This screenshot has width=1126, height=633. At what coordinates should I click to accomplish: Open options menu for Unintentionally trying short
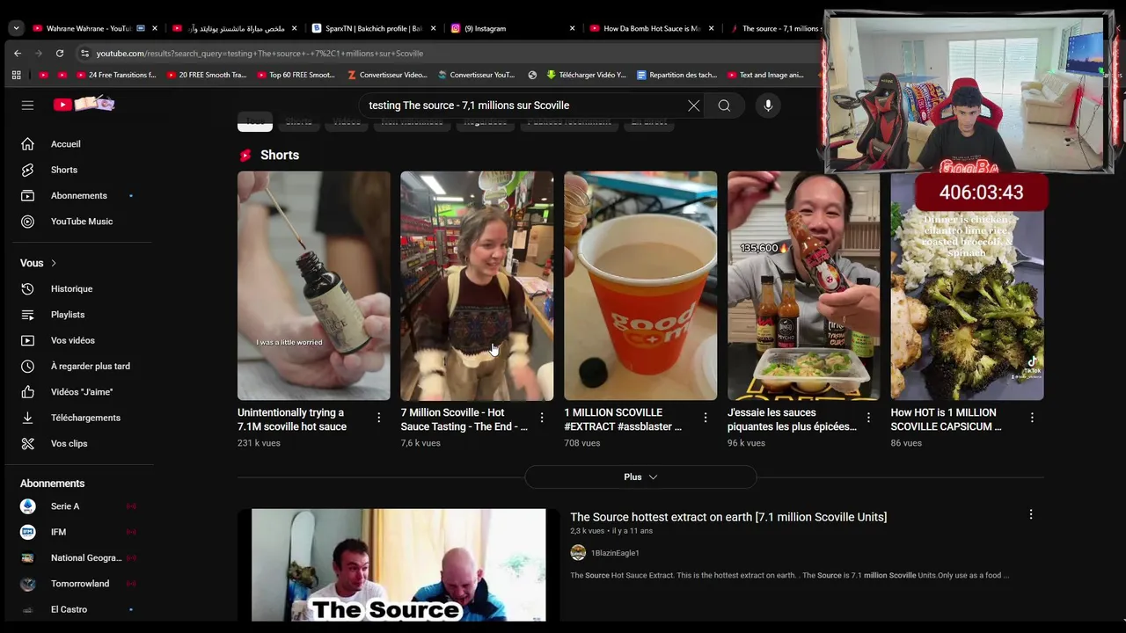tap(378, 418)
